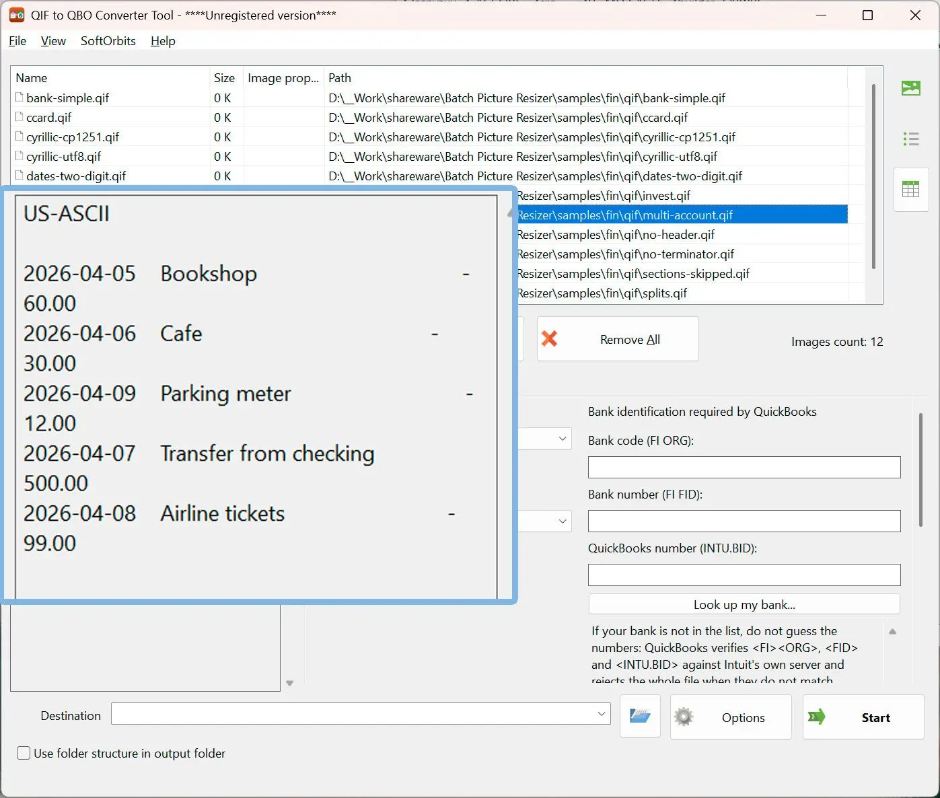The height and width of the screenshot is (798, 940).
Task: Open the Help menu
Action: tap(163, 41)
